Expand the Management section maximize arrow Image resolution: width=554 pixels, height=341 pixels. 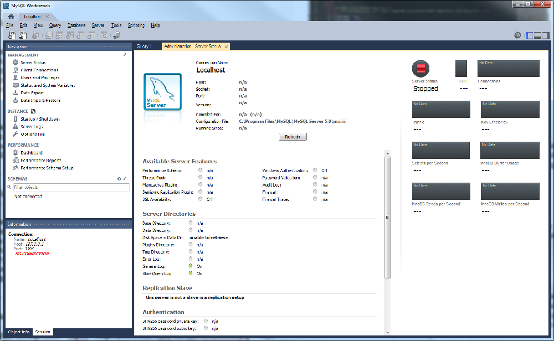pos(125,55)
